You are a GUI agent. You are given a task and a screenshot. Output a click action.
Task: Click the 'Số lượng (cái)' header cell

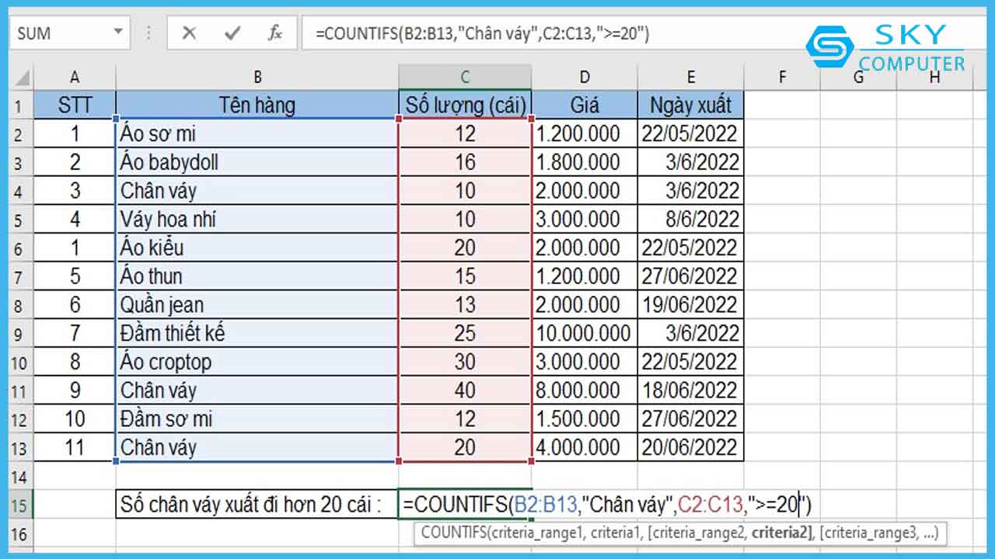(x=465, y=105)
